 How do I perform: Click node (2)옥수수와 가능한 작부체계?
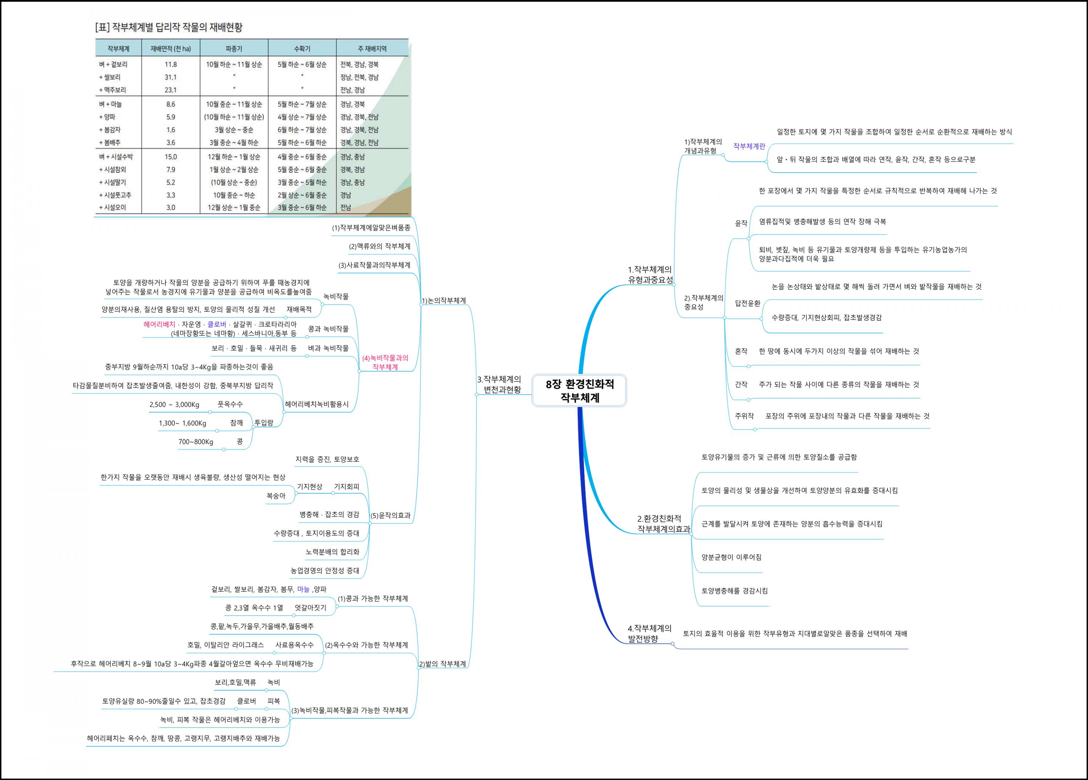click(367, 645)
